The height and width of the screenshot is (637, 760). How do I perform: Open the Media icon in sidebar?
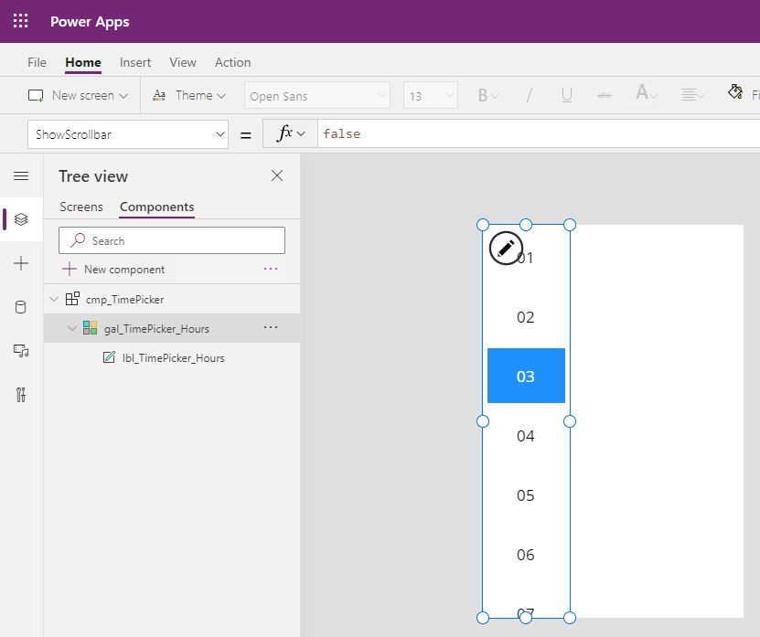[21, 351]
